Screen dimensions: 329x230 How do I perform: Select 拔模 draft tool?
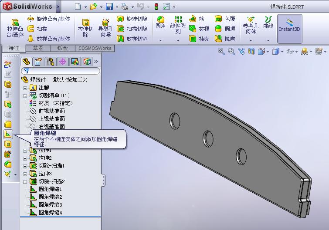199,29
